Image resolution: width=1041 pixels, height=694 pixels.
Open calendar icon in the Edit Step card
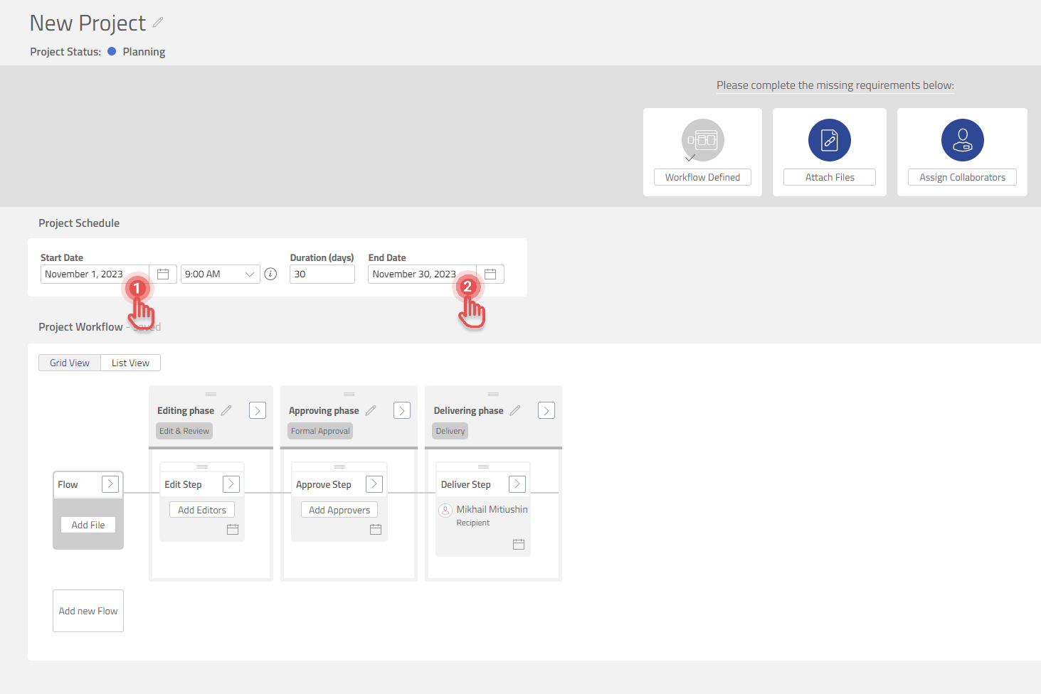233,530
